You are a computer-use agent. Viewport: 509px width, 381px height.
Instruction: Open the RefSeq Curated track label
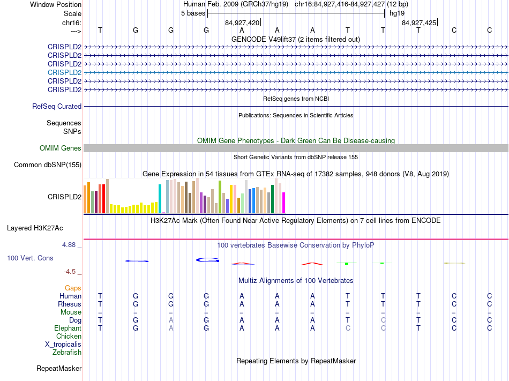coord(57,107)
